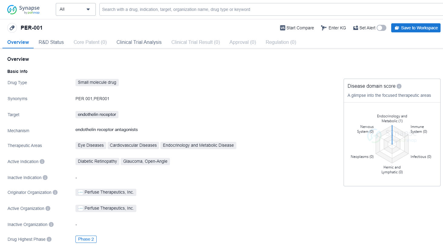Click the Diabetic Retinopathy indication tag
The width and height of the screenshot is (443, 245).
coord(97,161)
